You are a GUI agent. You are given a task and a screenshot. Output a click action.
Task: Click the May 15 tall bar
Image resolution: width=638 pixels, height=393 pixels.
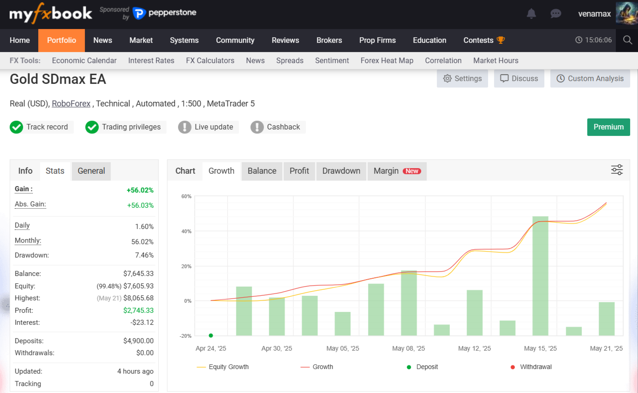click(540, 276)
